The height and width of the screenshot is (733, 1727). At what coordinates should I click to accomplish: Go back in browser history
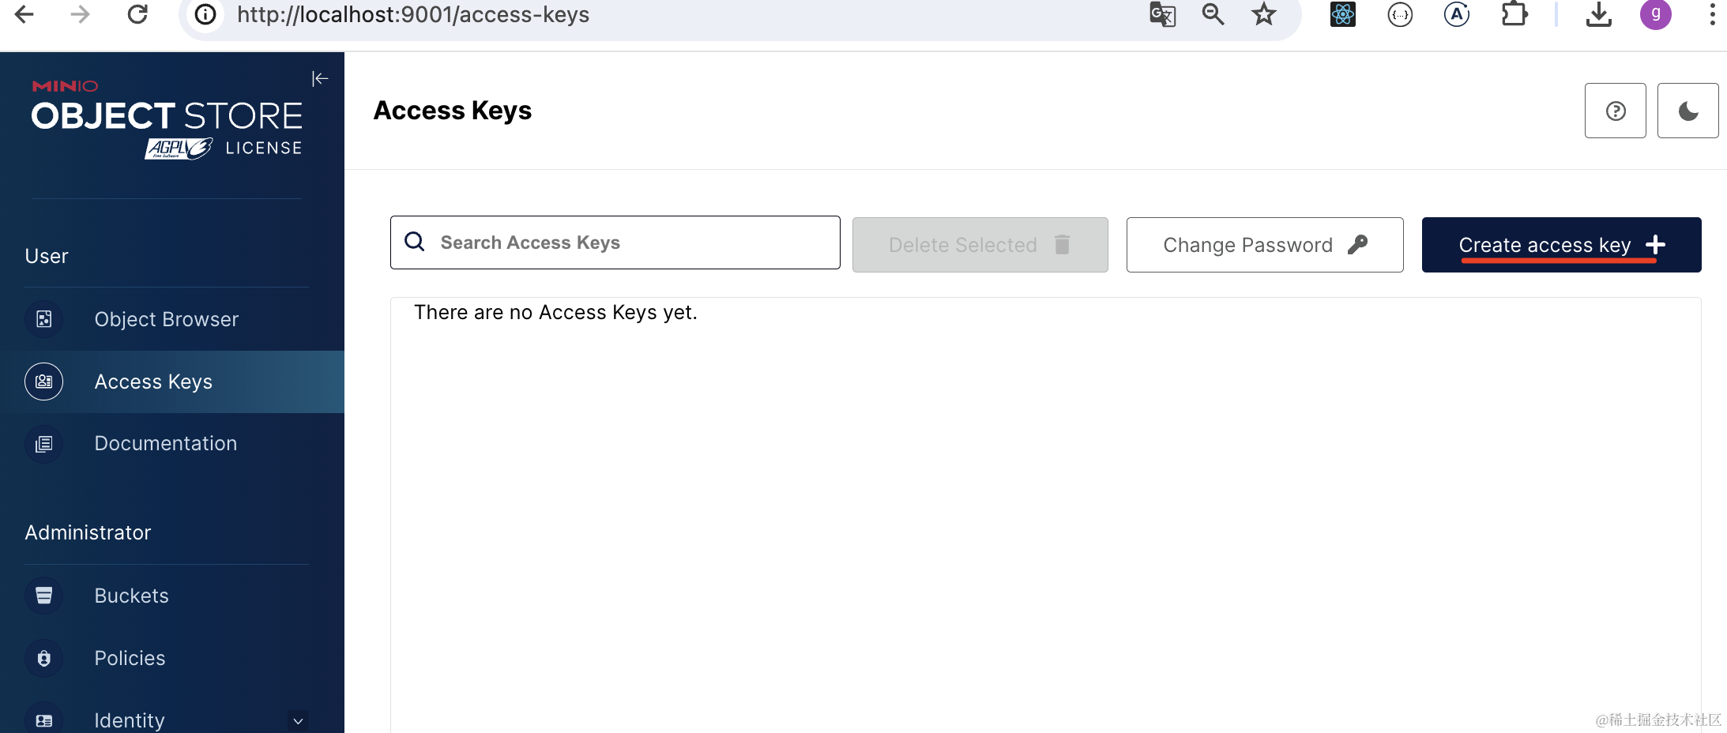click(24, 14)
